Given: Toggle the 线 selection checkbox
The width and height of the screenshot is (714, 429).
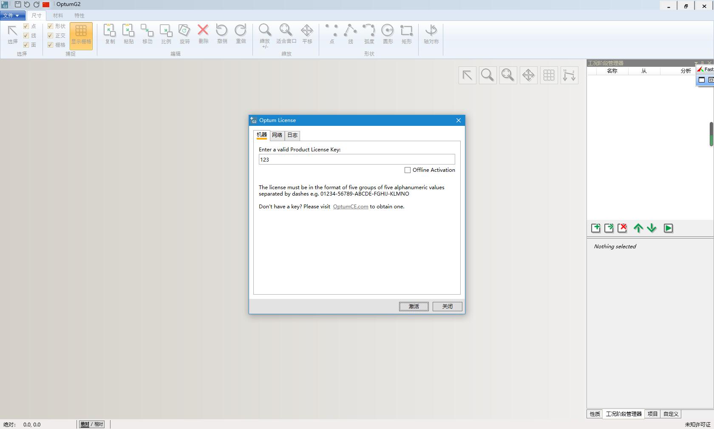Looking at the screenshot, I should [x=26, y=36].
